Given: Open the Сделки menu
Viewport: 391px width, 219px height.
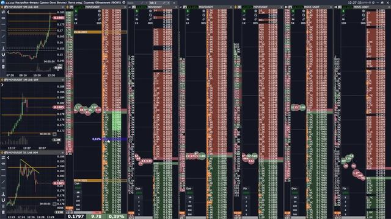Looking at the screenshot, I should (x=44, y=2).
